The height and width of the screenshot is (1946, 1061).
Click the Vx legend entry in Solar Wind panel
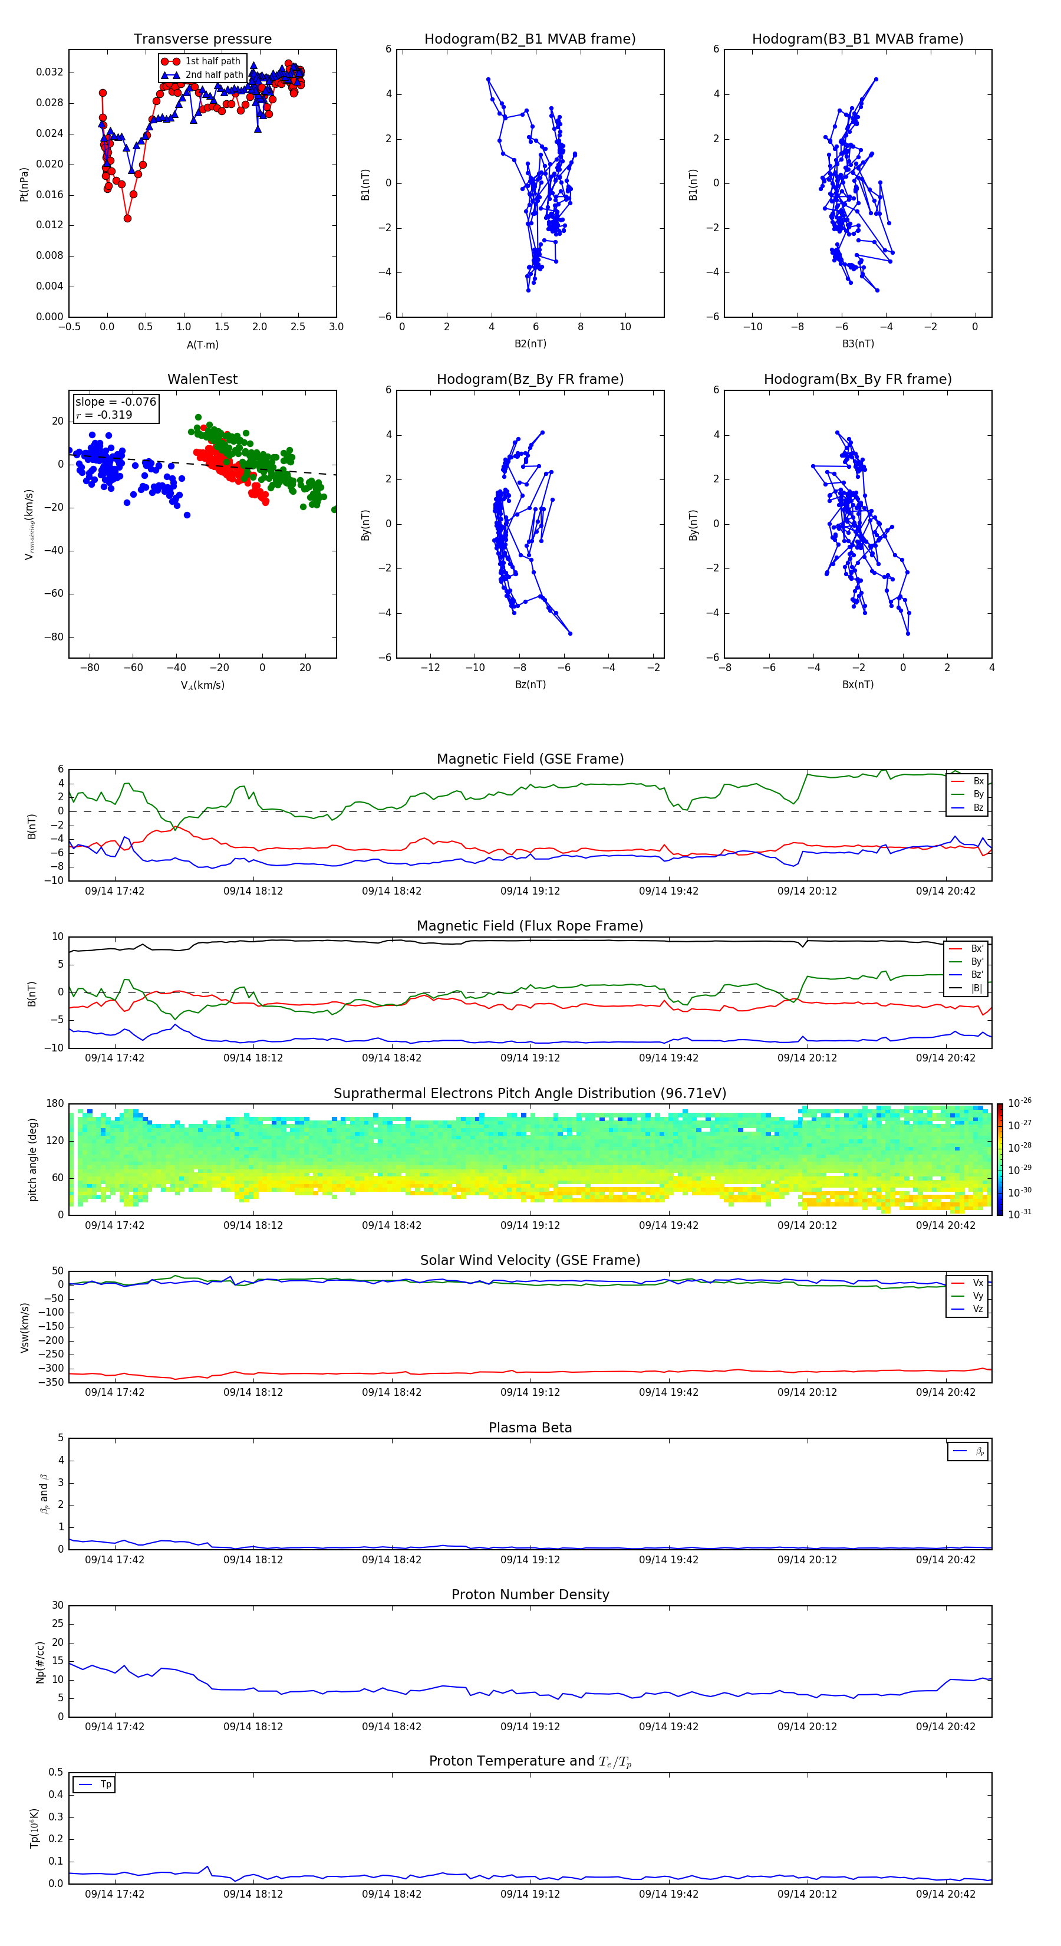point(967,1284)
